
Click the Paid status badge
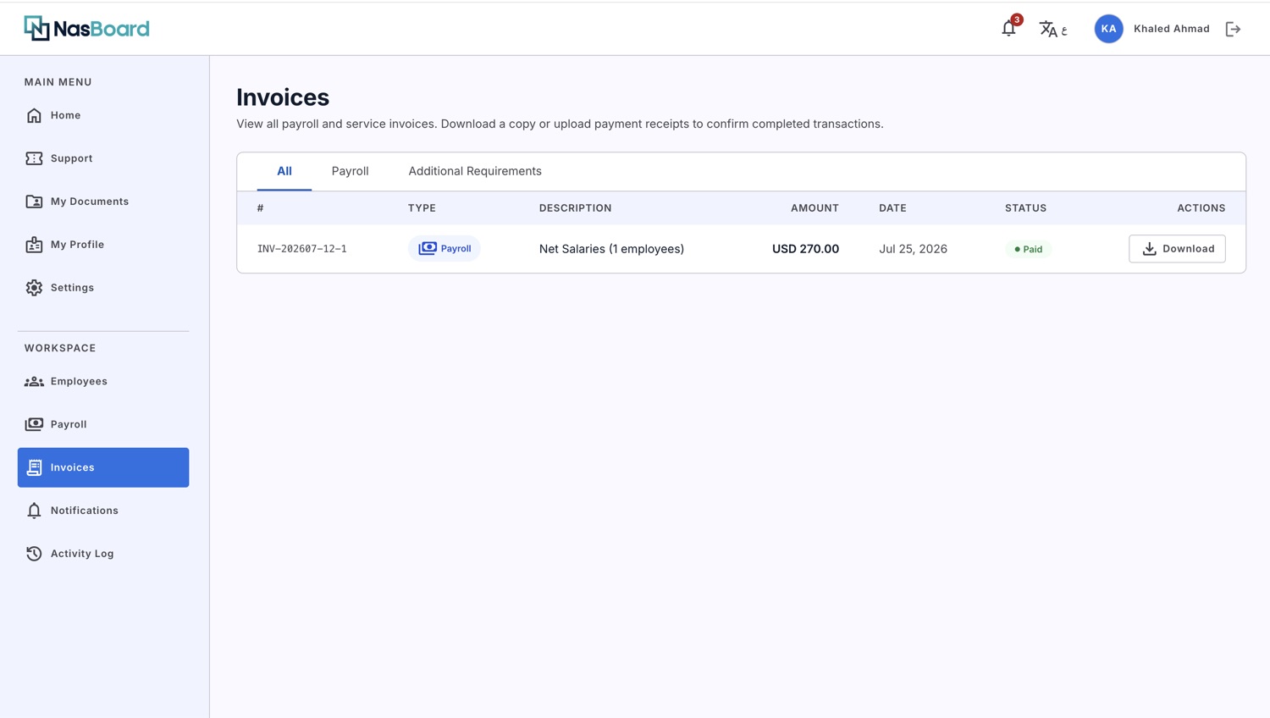coord(1028,249)
